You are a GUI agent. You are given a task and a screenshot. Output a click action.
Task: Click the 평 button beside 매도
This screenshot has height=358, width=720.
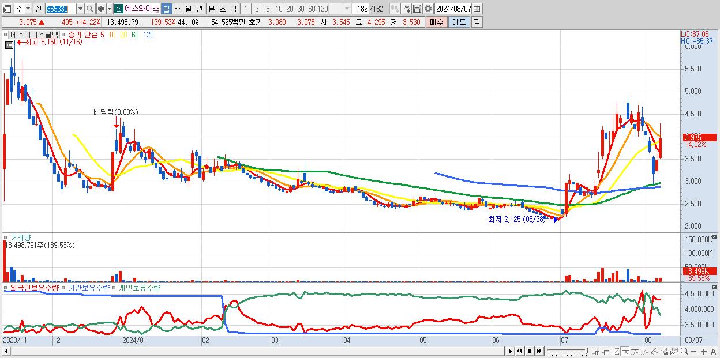click(x=477, y=22)
